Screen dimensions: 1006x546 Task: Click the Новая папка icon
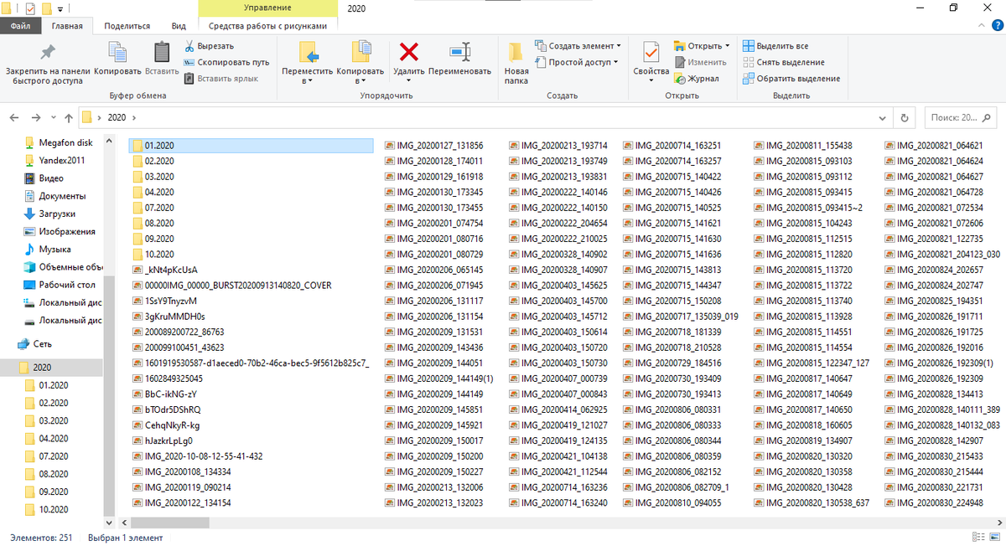pyautogui.click(x=516, y=52)
